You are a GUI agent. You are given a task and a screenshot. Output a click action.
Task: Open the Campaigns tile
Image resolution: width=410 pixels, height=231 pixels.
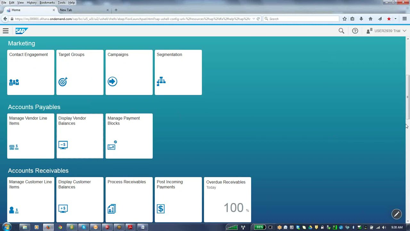click(129, 72)
